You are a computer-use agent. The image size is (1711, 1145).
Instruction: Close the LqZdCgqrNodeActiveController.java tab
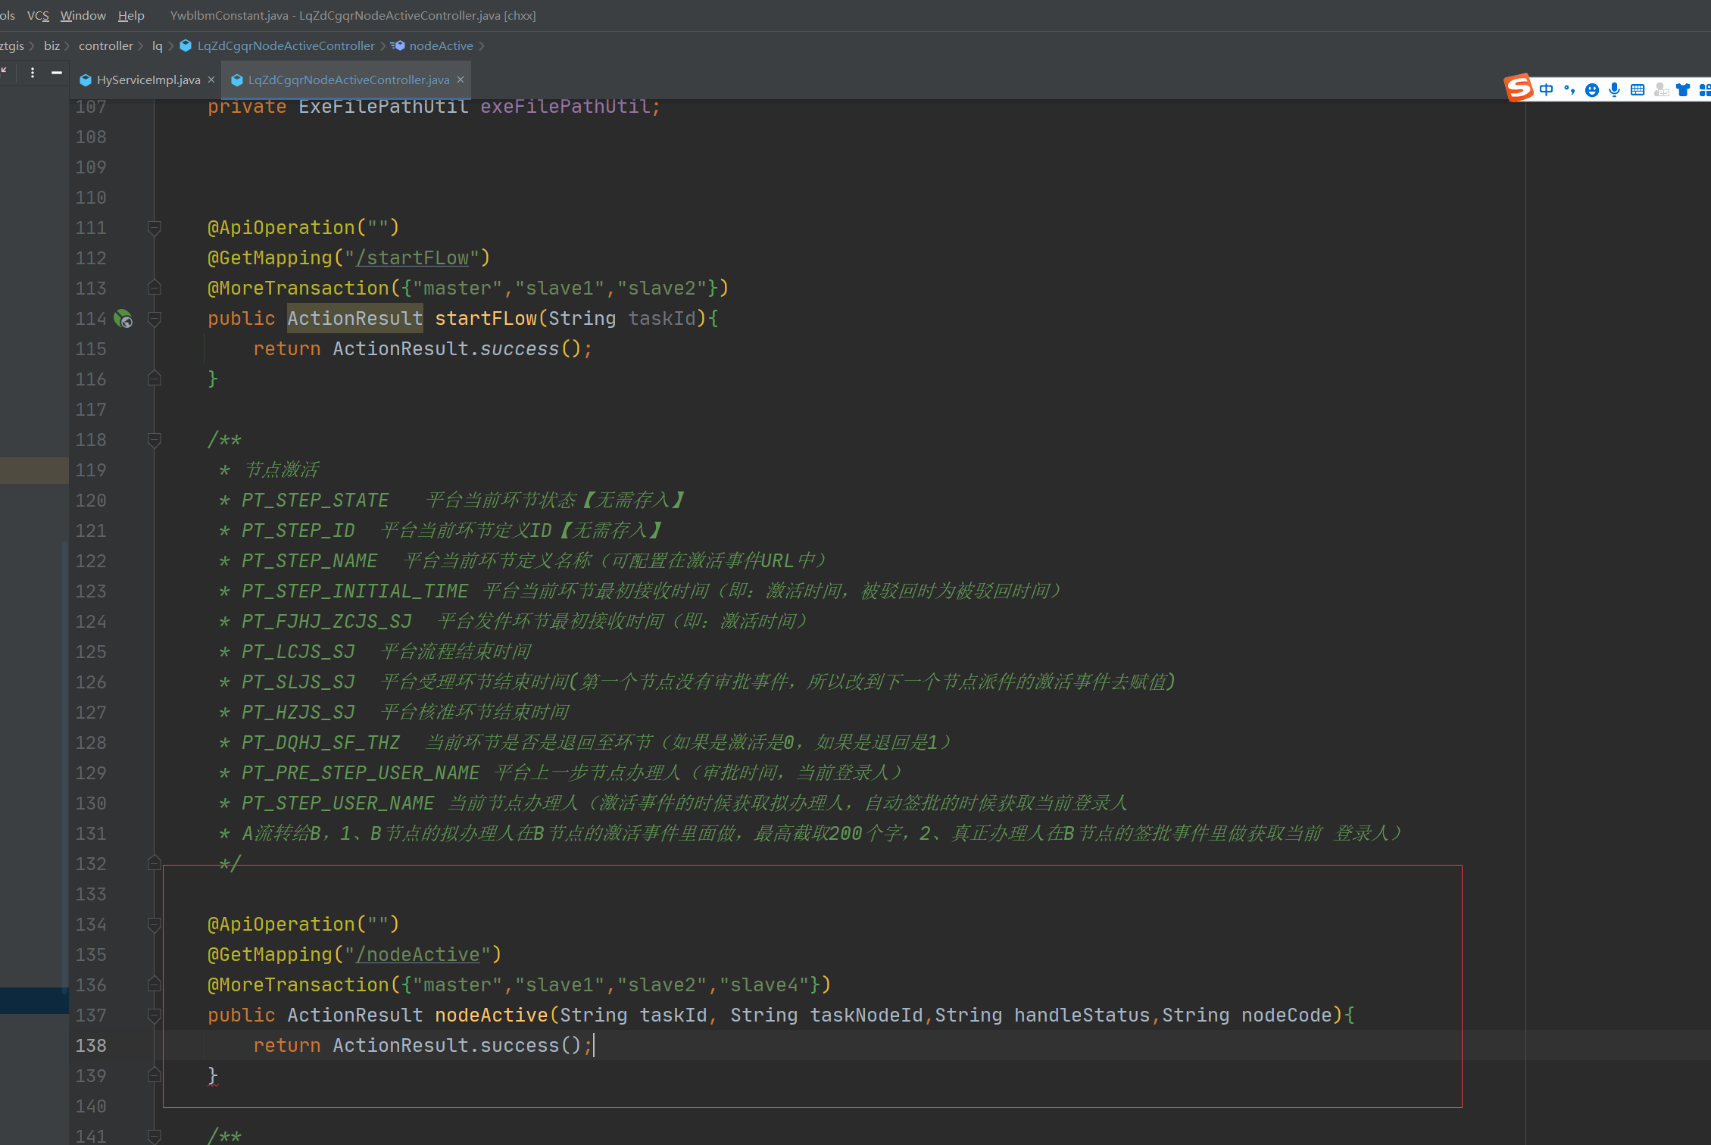[x=461, y=80]
